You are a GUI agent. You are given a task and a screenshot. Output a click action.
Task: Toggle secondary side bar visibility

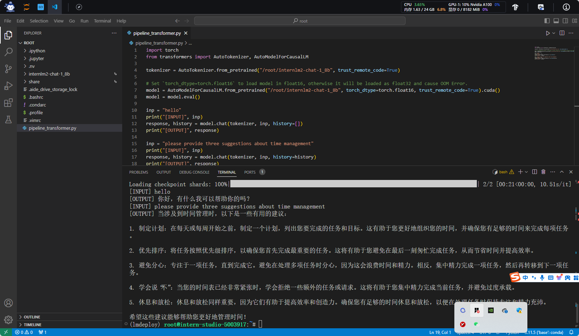(x=565, y=21)
